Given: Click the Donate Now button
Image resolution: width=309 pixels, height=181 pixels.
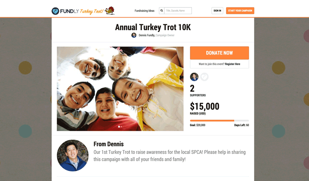Looking at the screenshot, I should tap(219, 53).
